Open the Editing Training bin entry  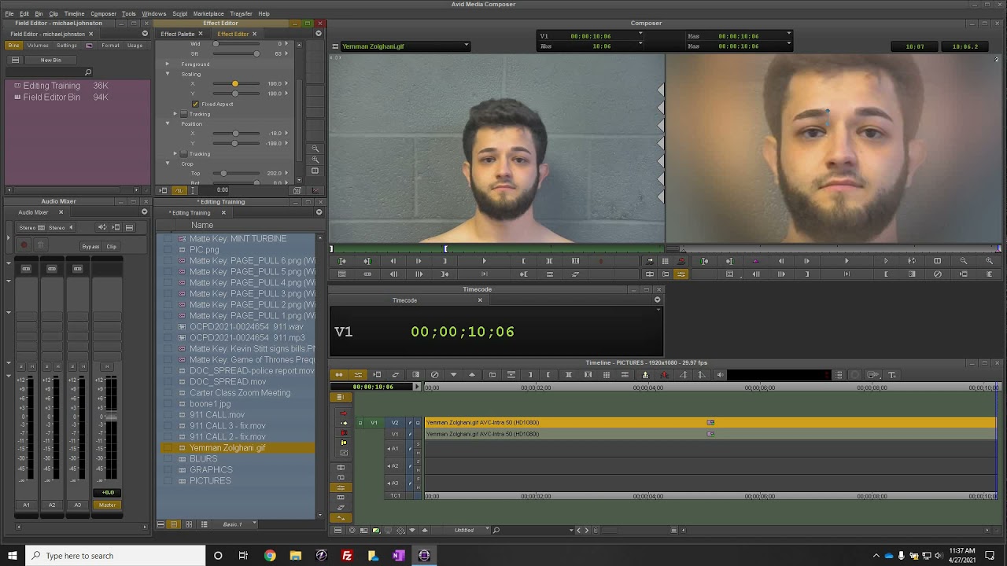click(x=51, y=86)
